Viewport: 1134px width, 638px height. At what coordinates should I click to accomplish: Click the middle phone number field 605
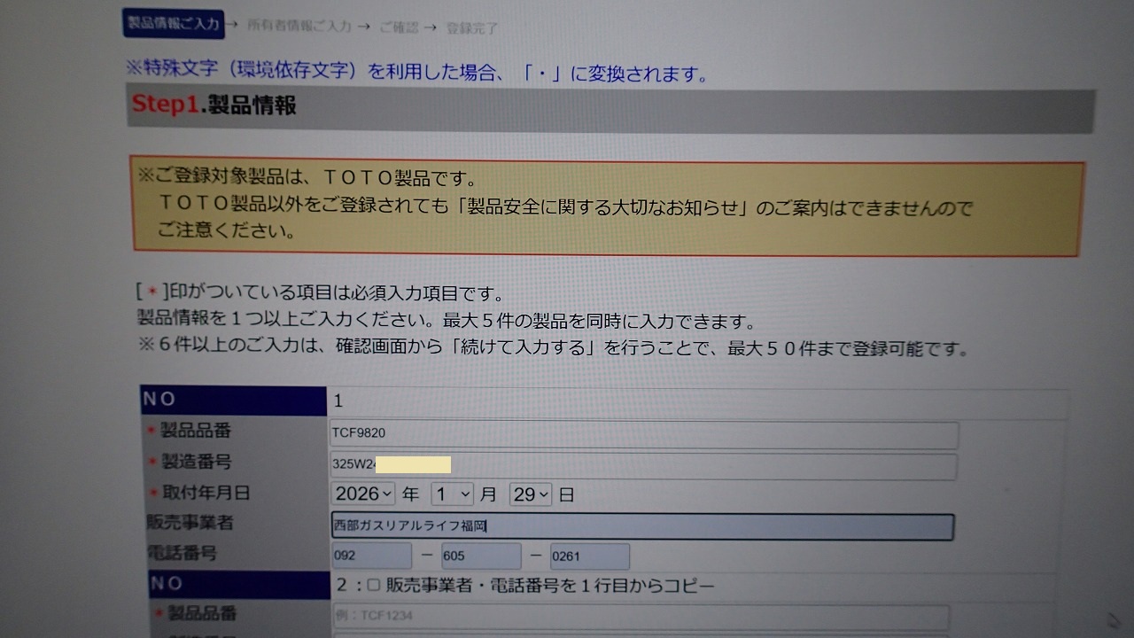coord(480,556)
